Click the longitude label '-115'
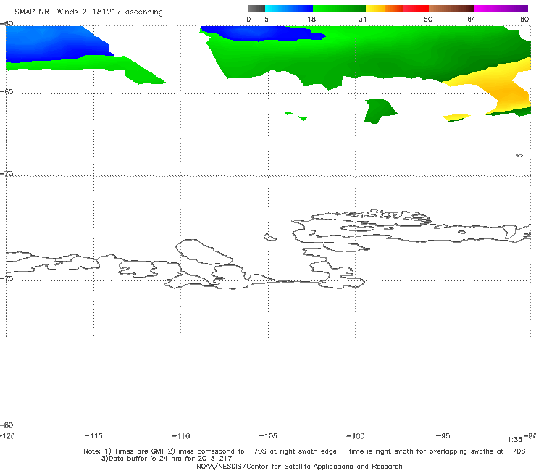The image size is (536, 471). 93,435
